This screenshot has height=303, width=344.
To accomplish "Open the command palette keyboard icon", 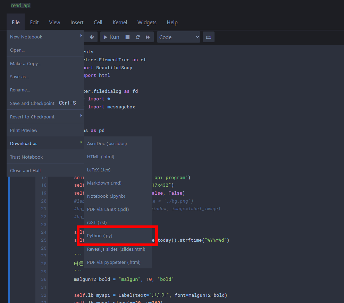I will (209, 37).
